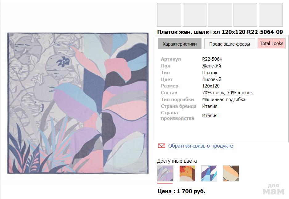Choose the fourth empty gallery thumbnail
This screenshot has height=199, width=289.
(245, 15)
